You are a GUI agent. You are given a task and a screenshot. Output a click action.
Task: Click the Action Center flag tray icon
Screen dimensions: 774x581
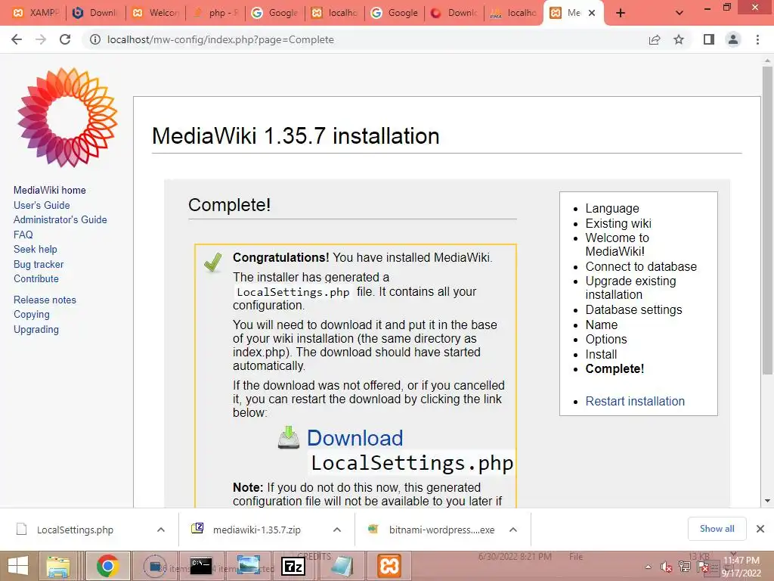(703, 567)
